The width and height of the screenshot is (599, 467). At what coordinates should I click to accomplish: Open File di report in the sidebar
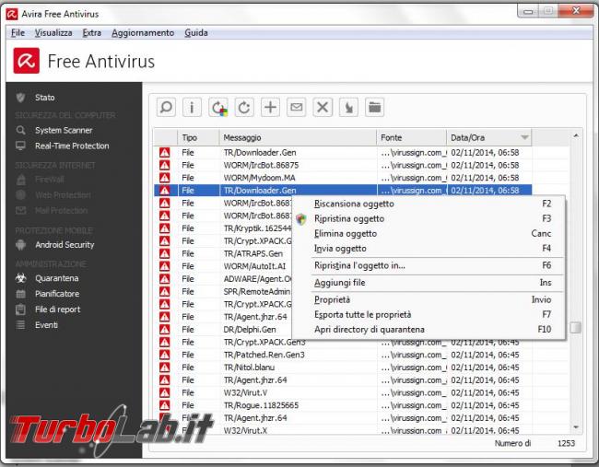(58, 309)
